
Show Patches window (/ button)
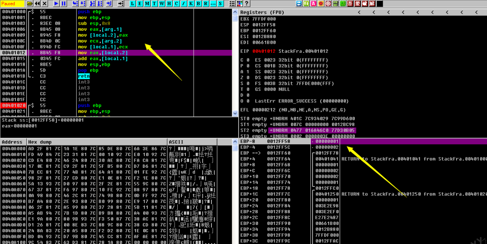coord(183,4)
